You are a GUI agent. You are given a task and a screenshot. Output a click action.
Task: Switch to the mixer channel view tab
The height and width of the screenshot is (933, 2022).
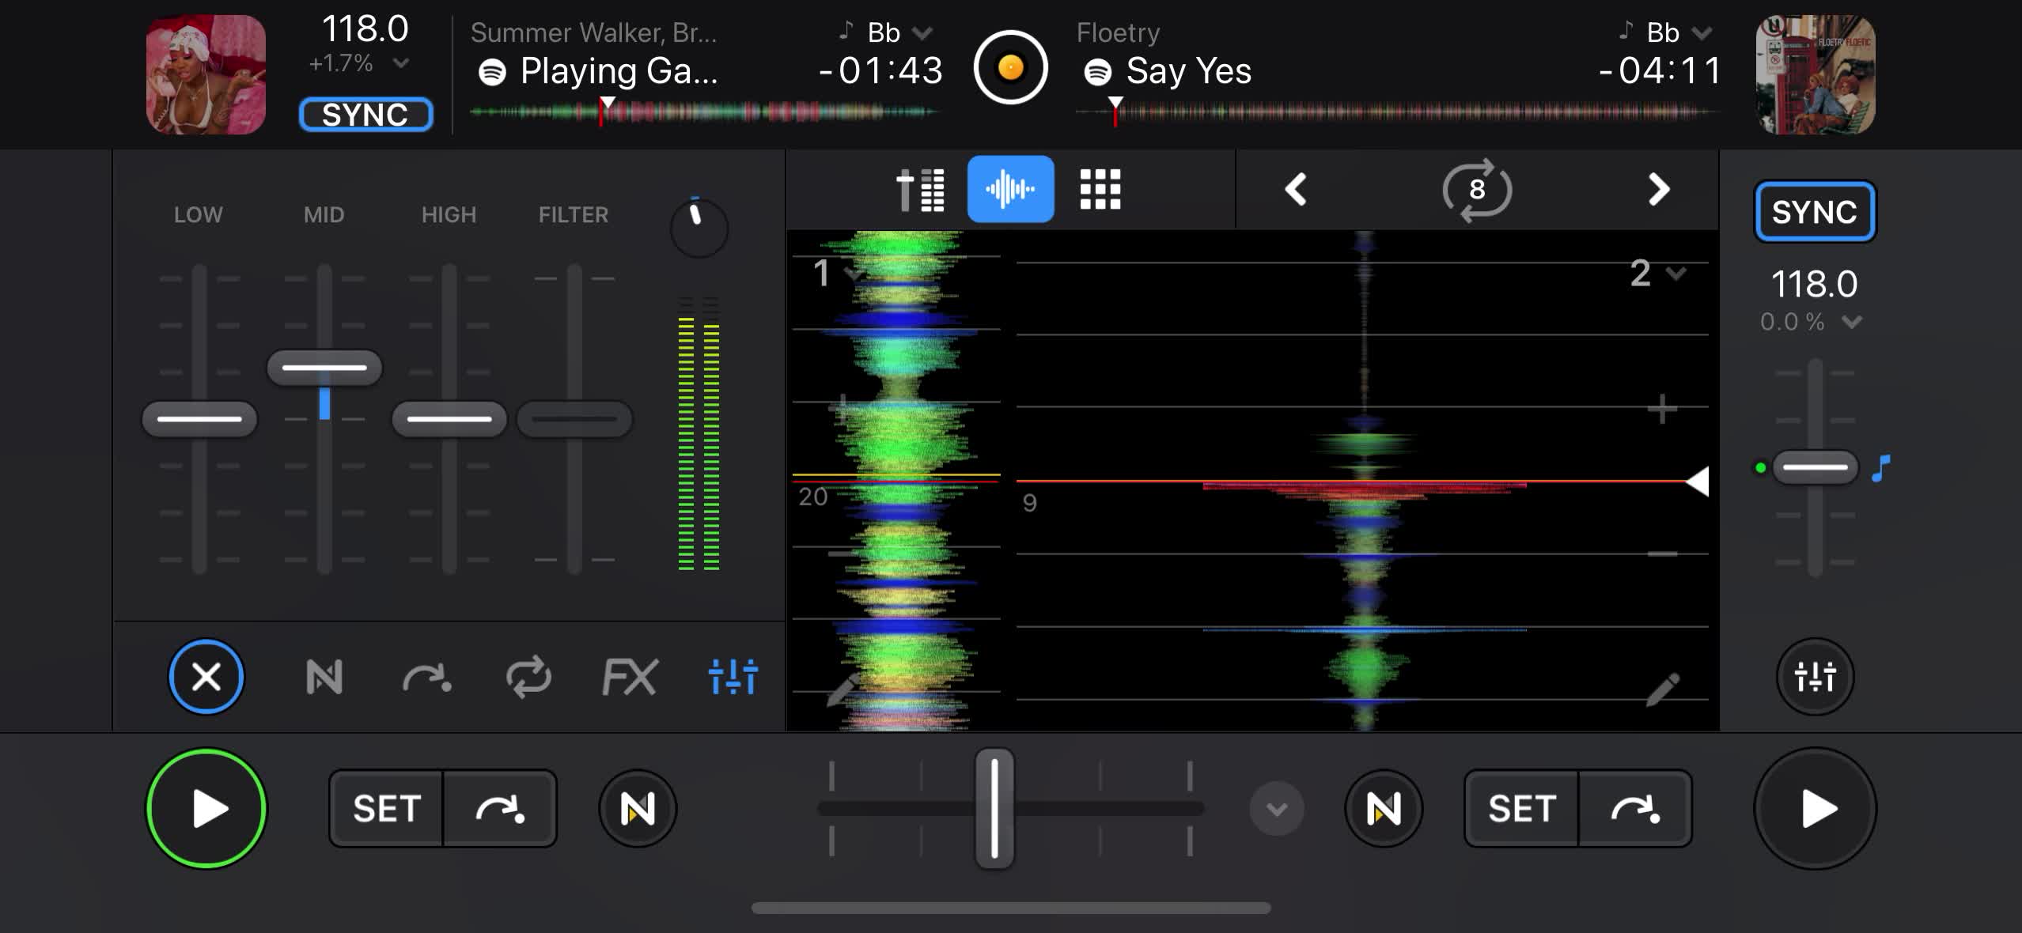click(x=920, y=190)
